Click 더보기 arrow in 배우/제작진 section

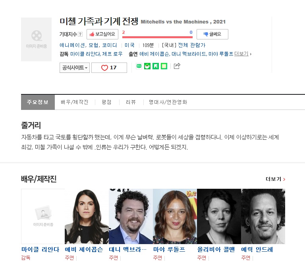pos(276,179)
